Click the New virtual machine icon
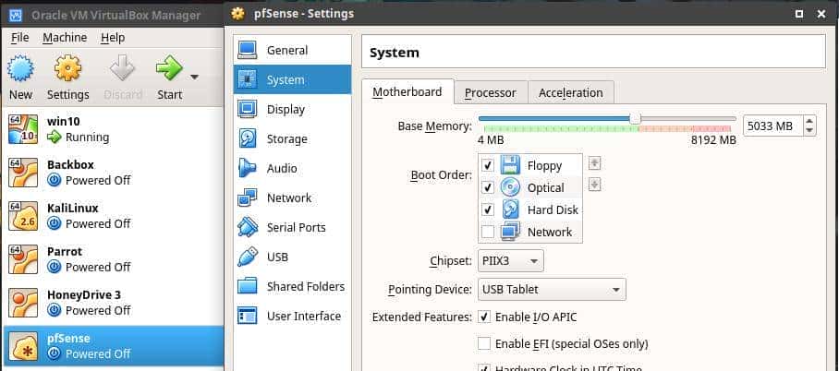Image resolution: width=839 pixels, height=371 pixels. click(x=20, y=69)
